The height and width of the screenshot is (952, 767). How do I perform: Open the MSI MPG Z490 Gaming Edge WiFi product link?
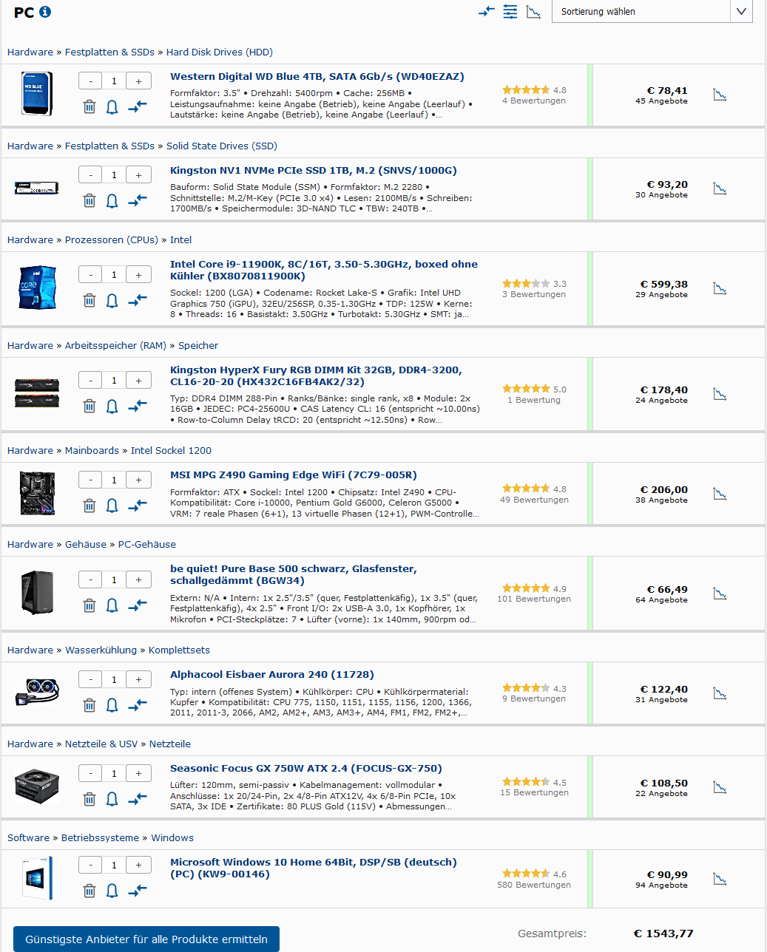(294, 475)
